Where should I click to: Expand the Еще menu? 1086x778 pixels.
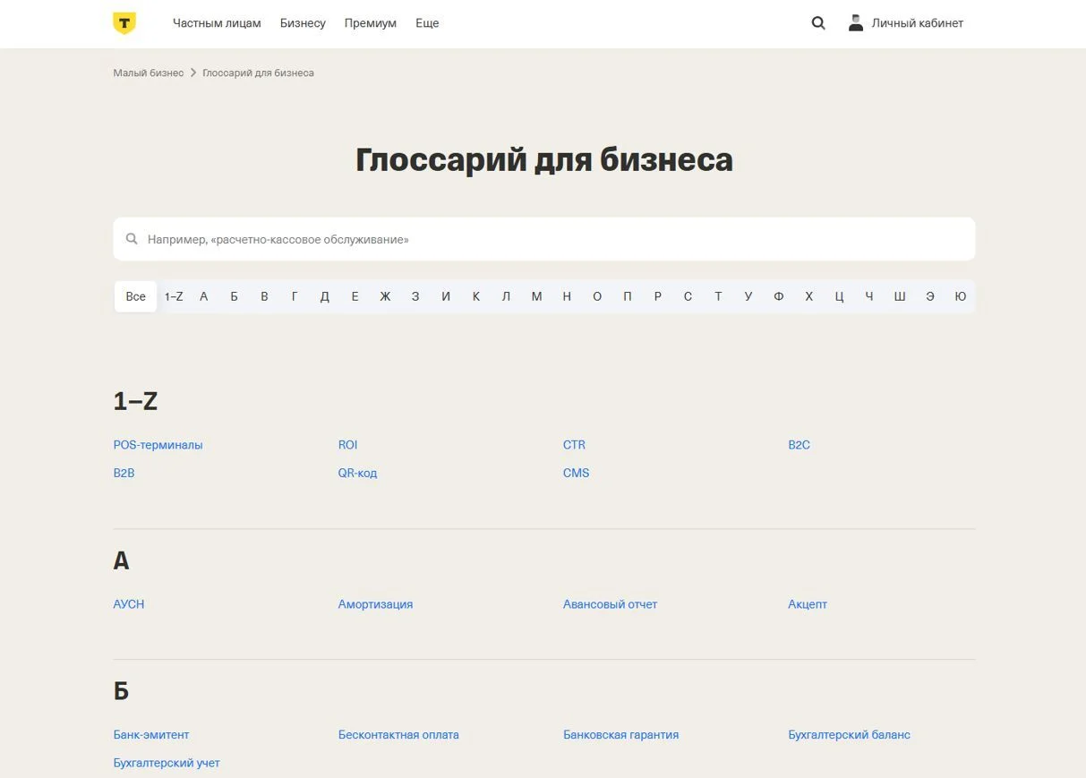tap(427, 23)
